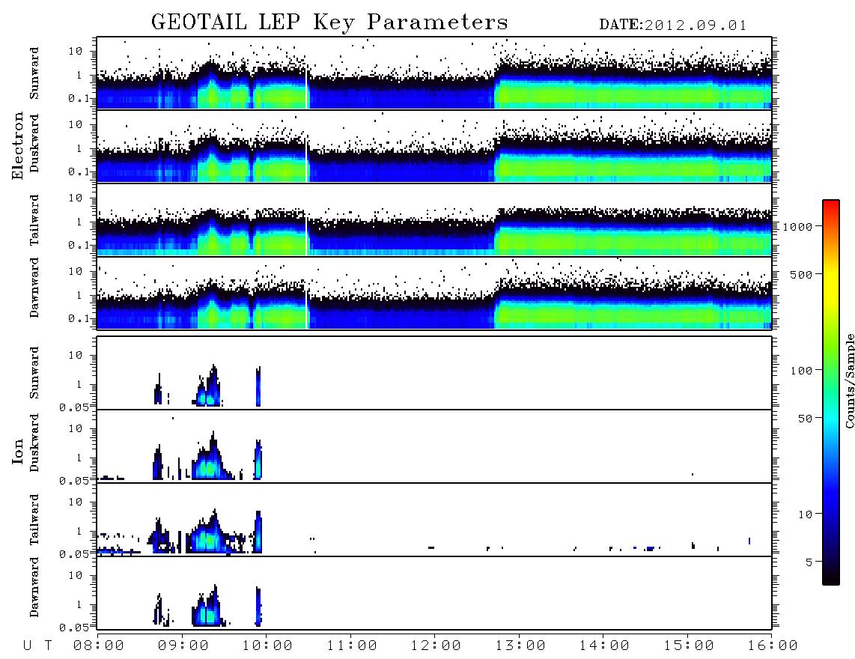This screenshot has height=659, width=855.
Task: Click the 'U T' axis label
Action: point(37,646)
